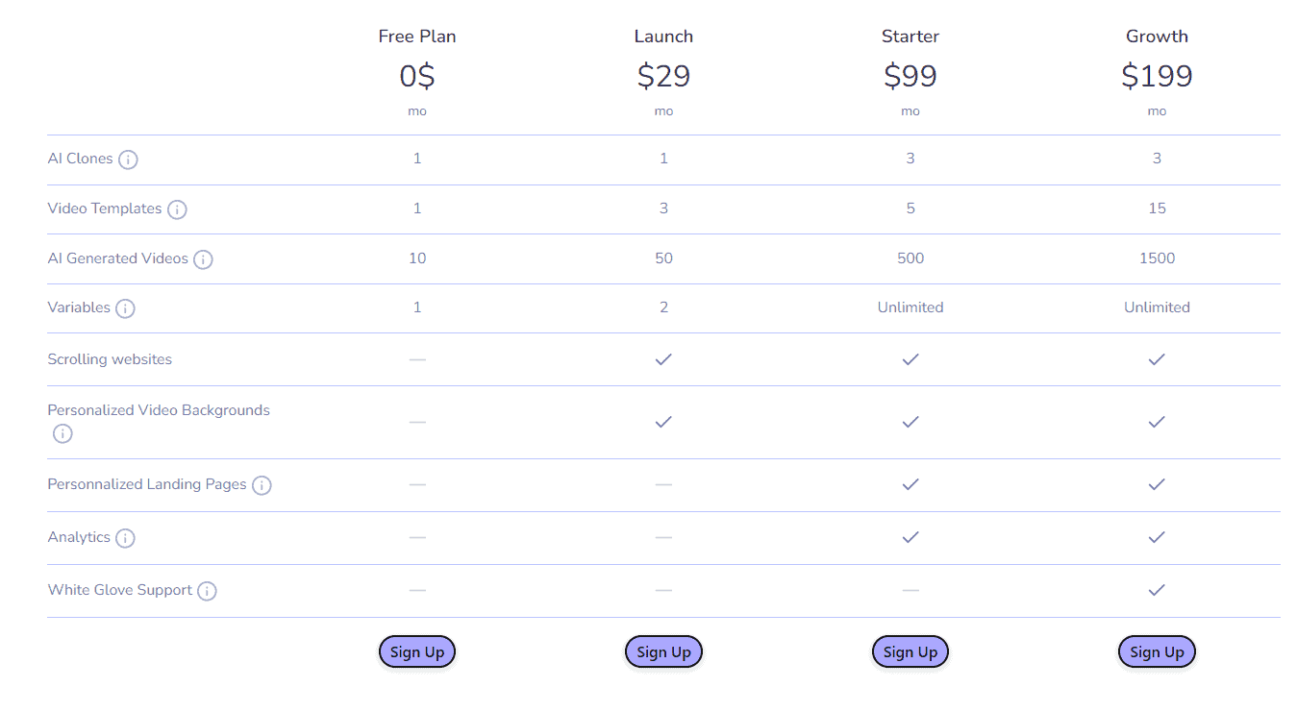Viewport: 1297px width, 712px height.
Task: Click the AI Generated Videos info icon
Action: click(x=203, y=258)
